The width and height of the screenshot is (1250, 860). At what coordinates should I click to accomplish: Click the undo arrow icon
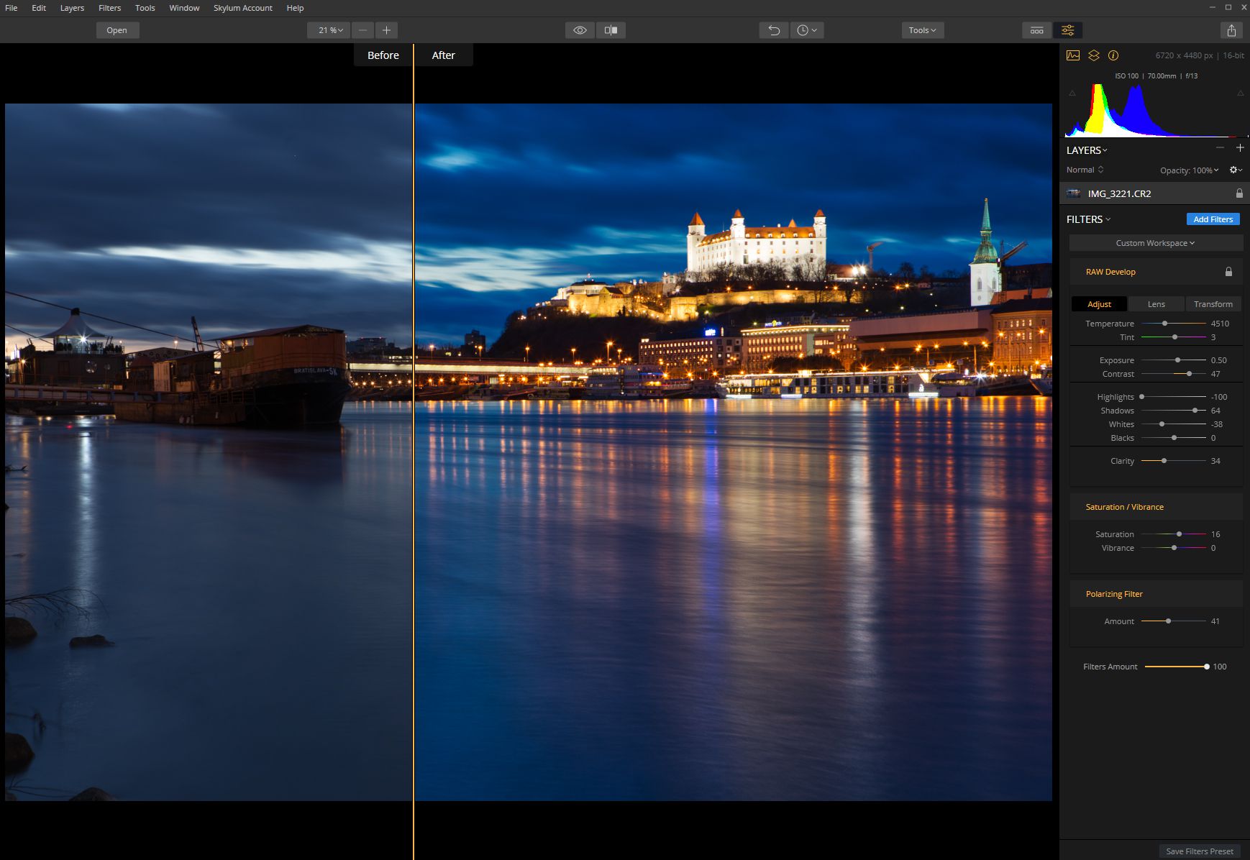click(774, 30)
